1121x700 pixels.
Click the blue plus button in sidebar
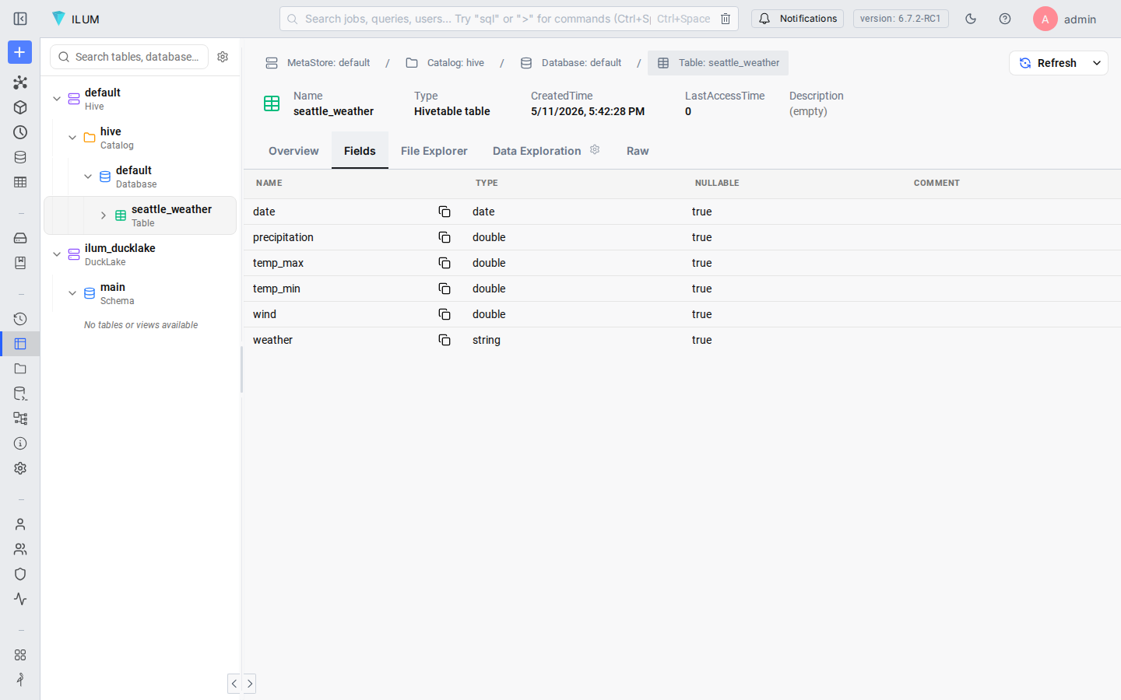pos(19,52)
